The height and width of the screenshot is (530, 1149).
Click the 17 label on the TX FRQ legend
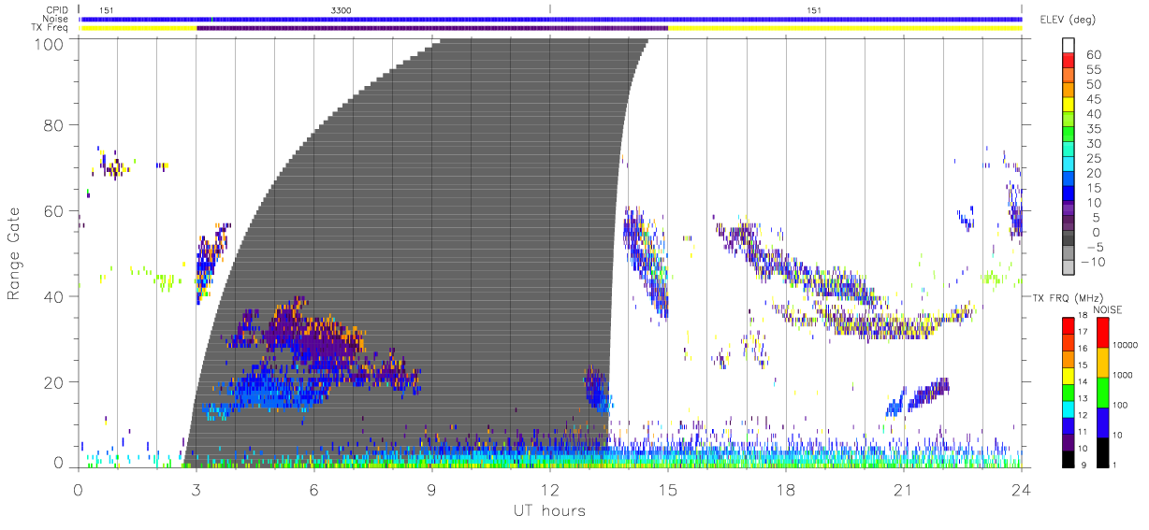pyautogui.click(x=1083, y=332)
